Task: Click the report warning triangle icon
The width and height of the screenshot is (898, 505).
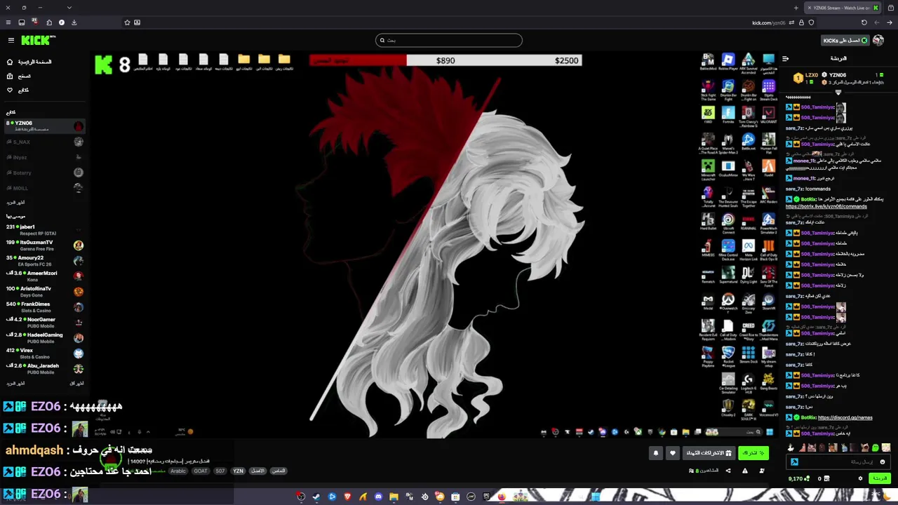Action: tap(745, 471)
